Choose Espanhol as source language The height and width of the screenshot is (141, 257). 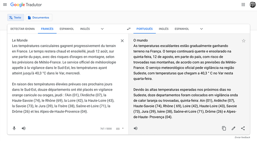coord(66,29)
